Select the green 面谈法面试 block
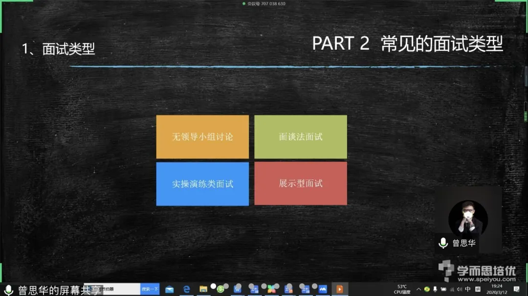Image resolution: width=528 pixels, height=296 pixels. 301,137
